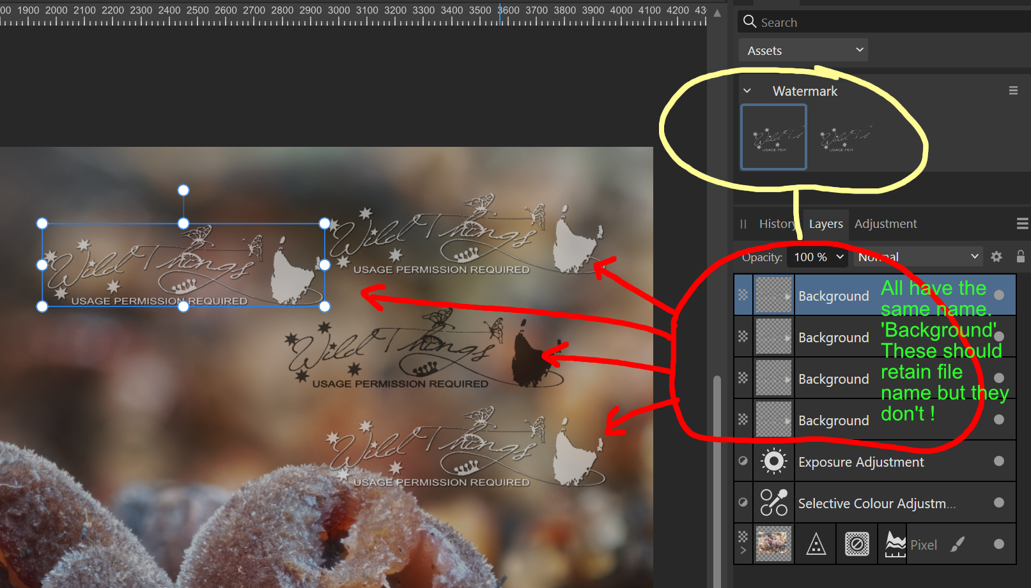Click the levels histogram icon on Pixel layer
The height and width of the screenshot is (588, 1031).
895,545
